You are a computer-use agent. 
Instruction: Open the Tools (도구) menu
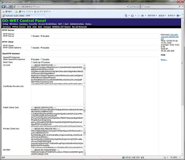click(171, 16)
